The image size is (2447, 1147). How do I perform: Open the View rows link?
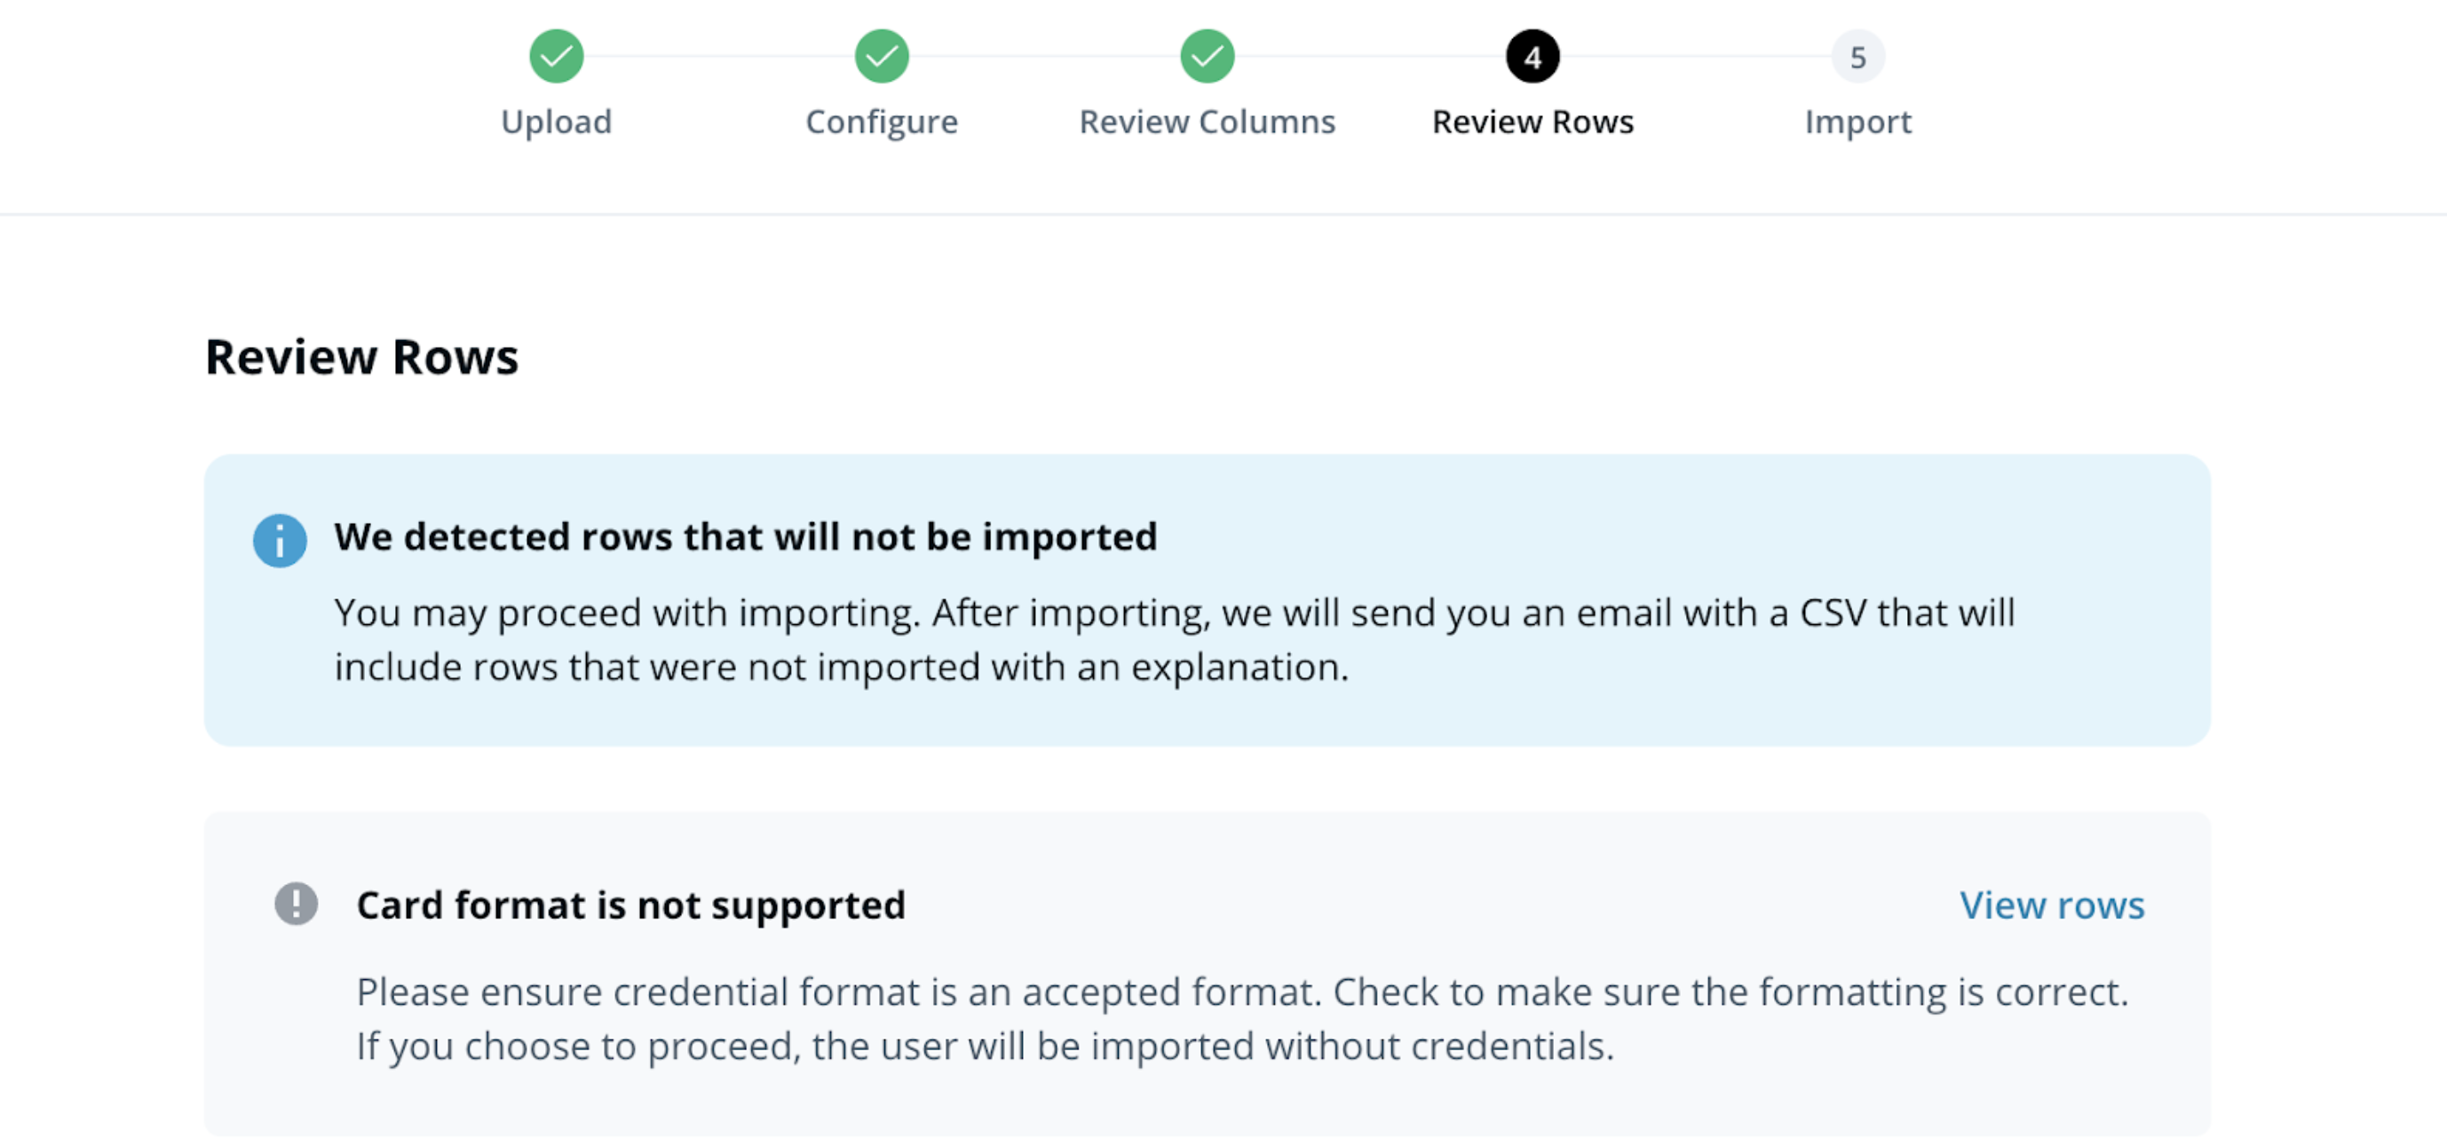(x=2051, y=905)
